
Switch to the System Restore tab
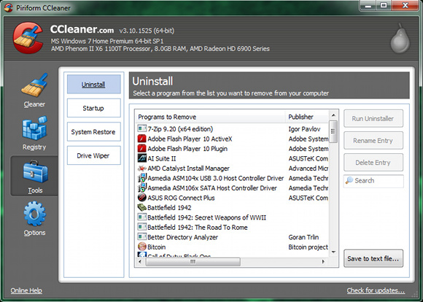(x=93, y=132)
